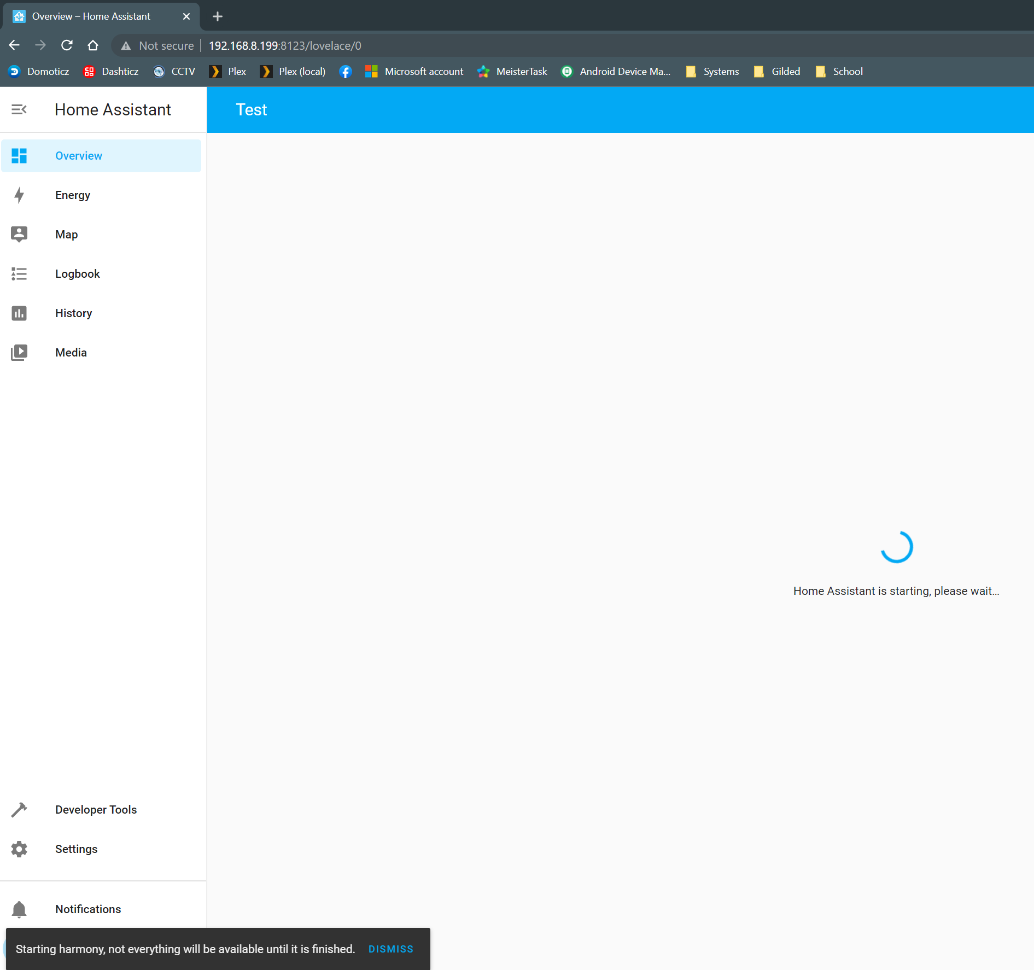Open Notifications via bell icon
Viewport: 1034px width, 970px height.
19,909
